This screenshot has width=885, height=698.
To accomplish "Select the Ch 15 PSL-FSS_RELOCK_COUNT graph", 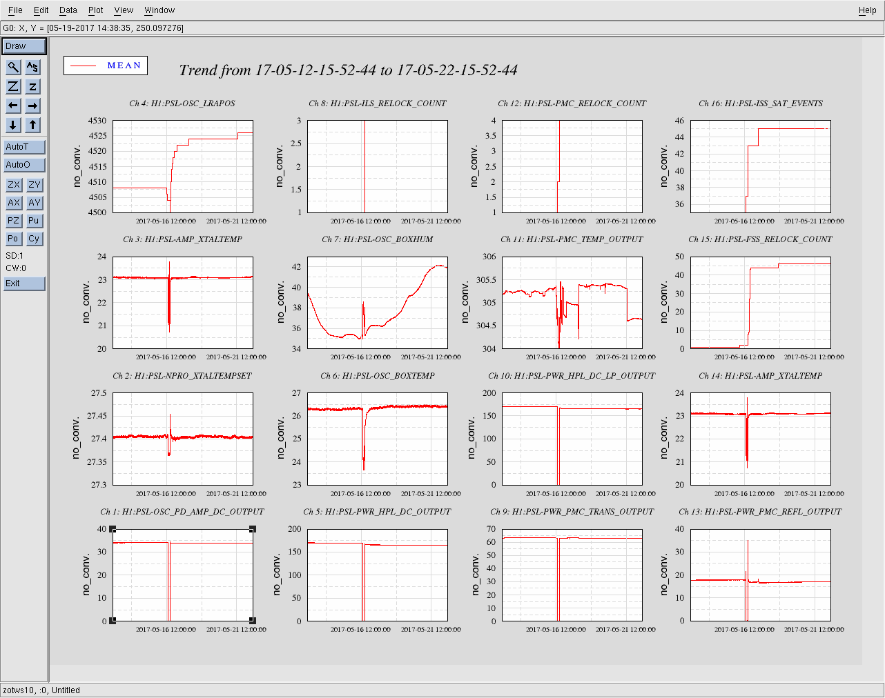I will tap(761, 303).
